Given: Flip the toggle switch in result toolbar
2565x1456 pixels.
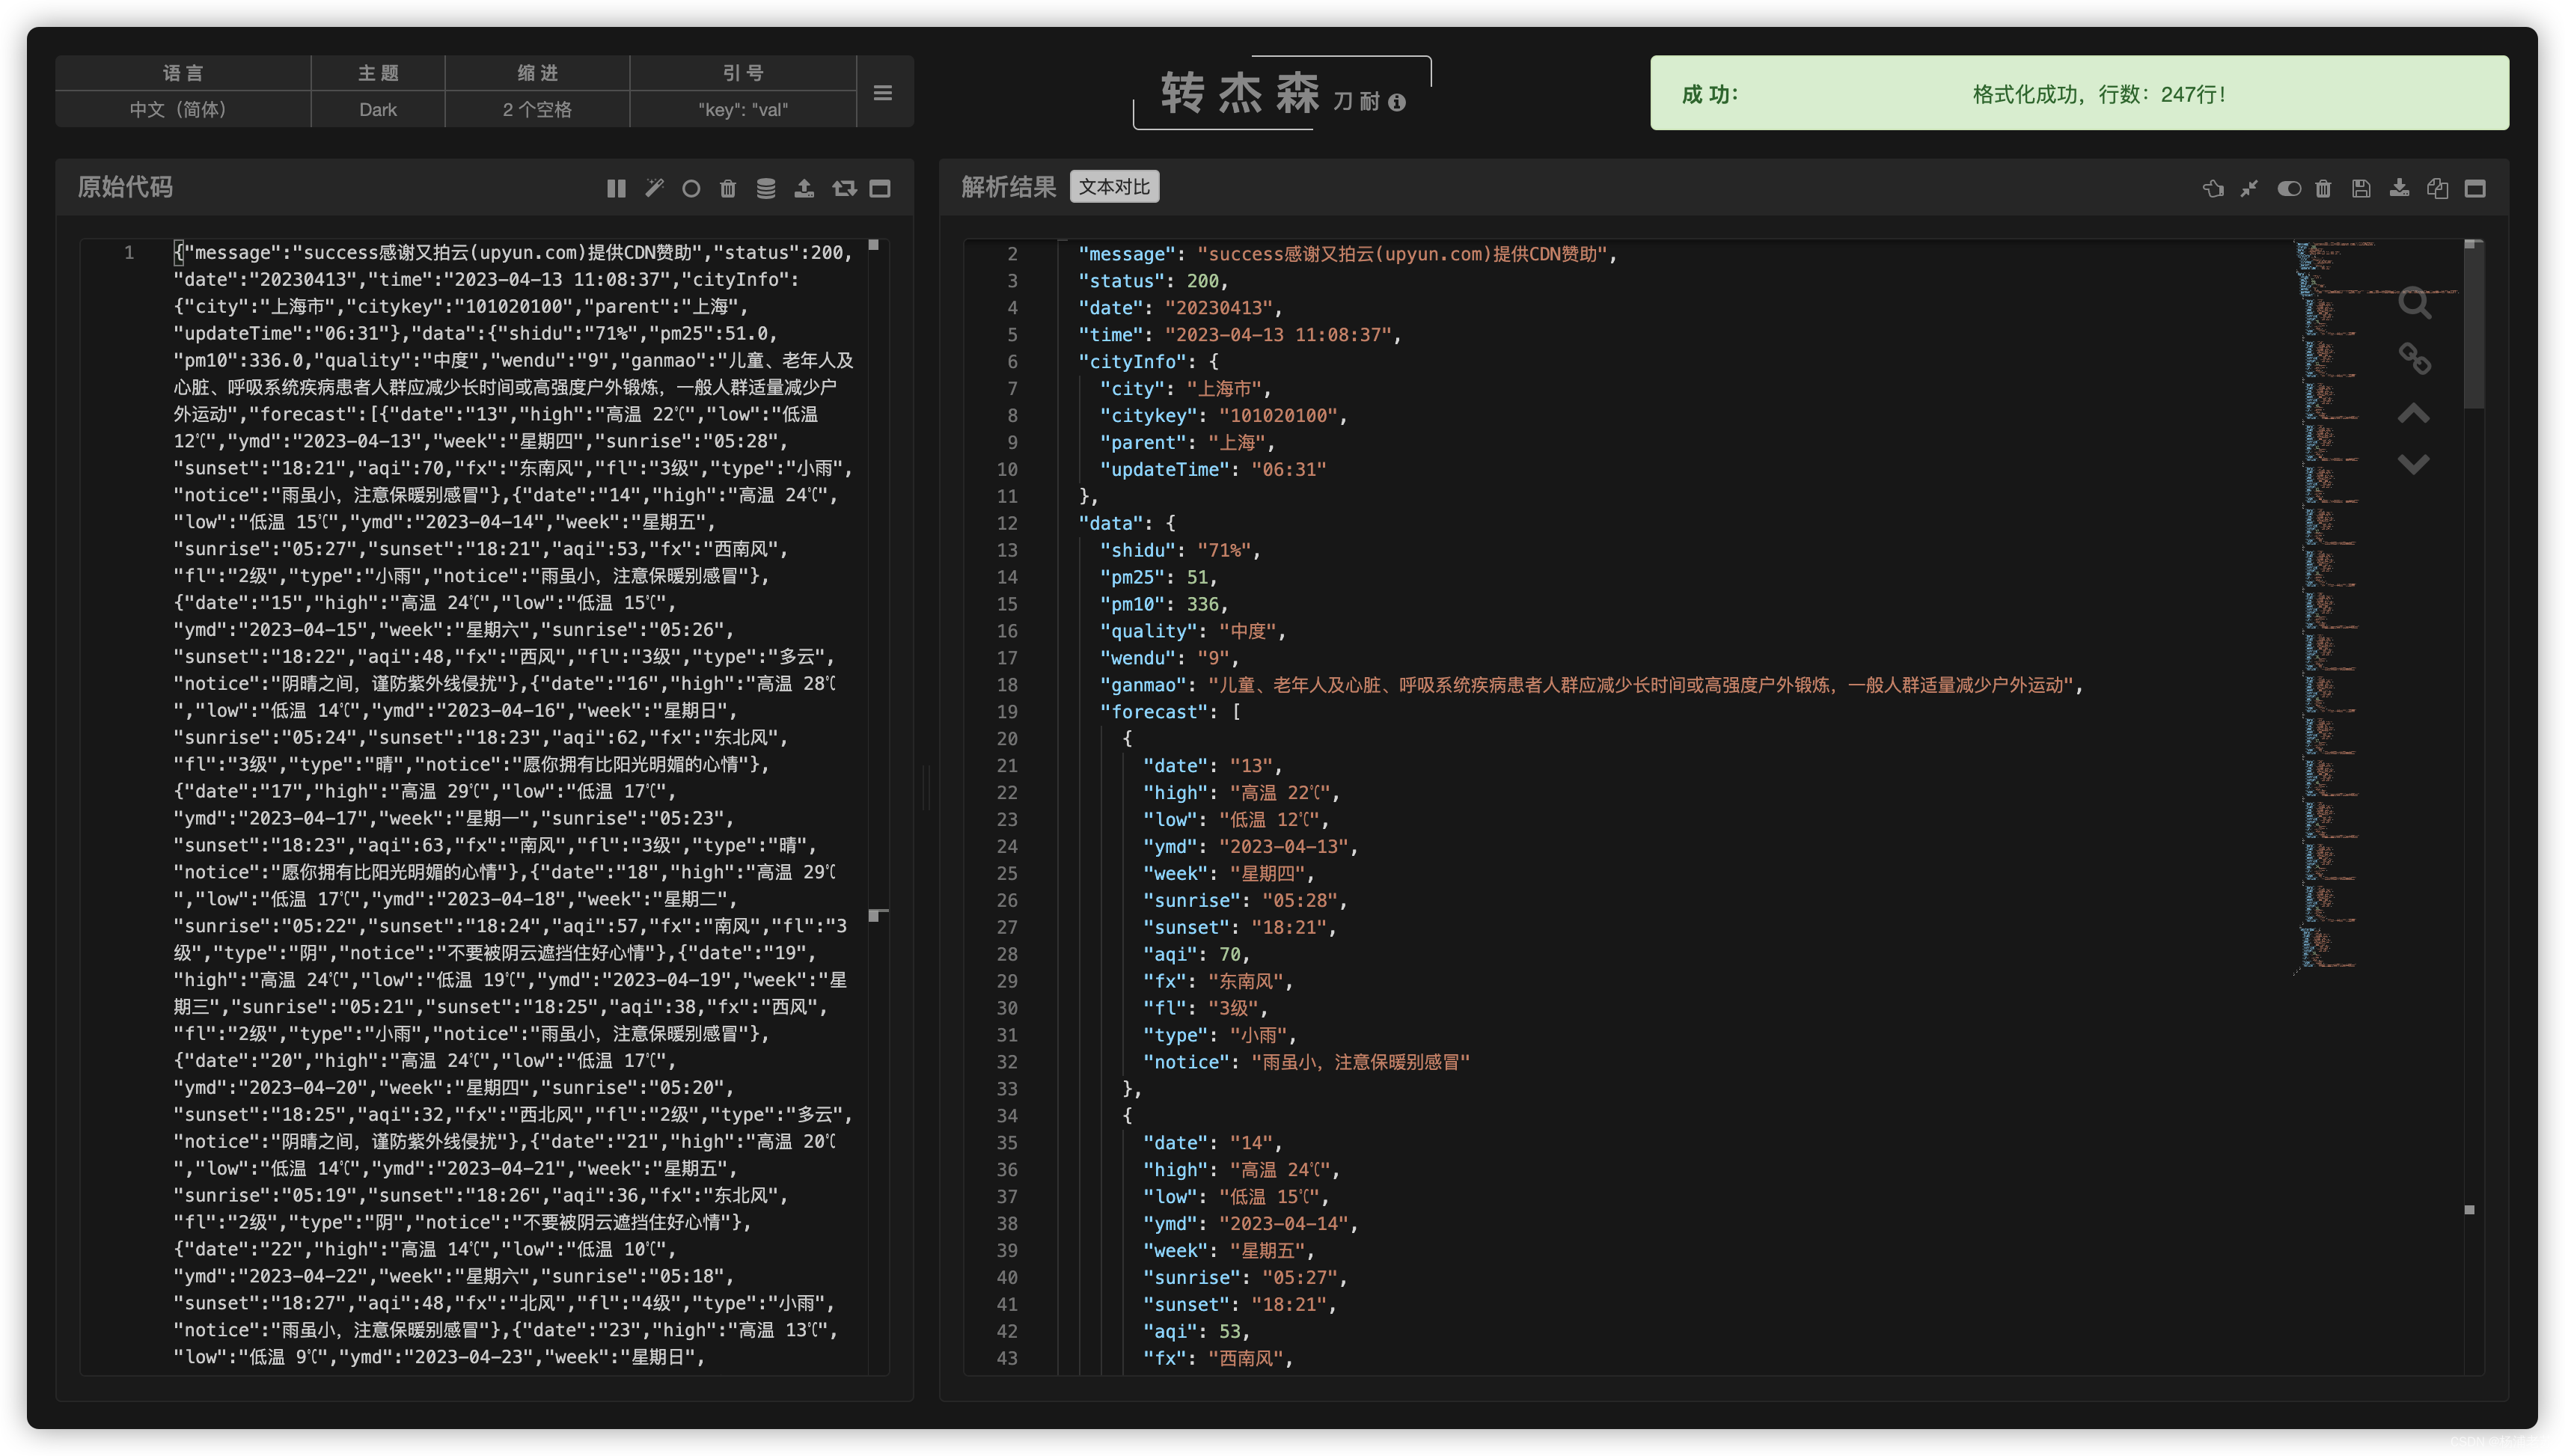Looking at the screenshot, I should coord(2288,188).
